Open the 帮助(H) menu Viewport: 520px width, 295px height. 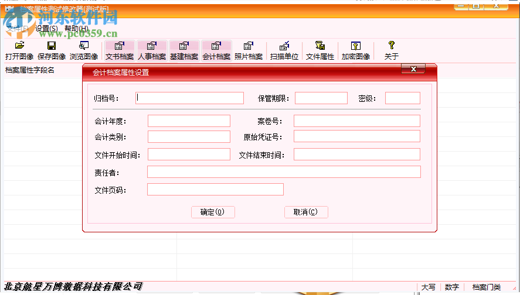[76, 29]
